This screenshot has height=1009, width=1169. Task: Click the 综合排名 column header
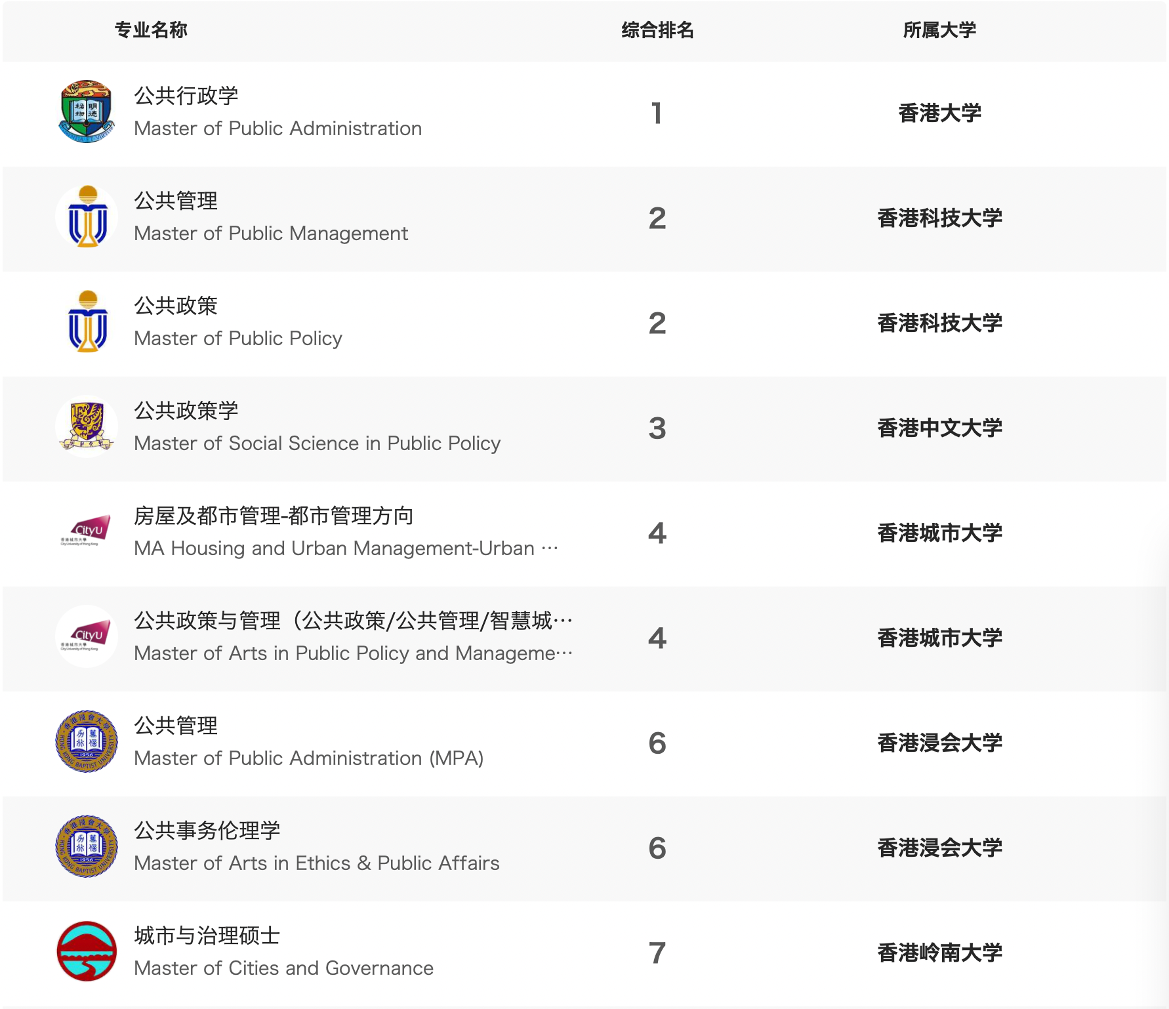657,30
